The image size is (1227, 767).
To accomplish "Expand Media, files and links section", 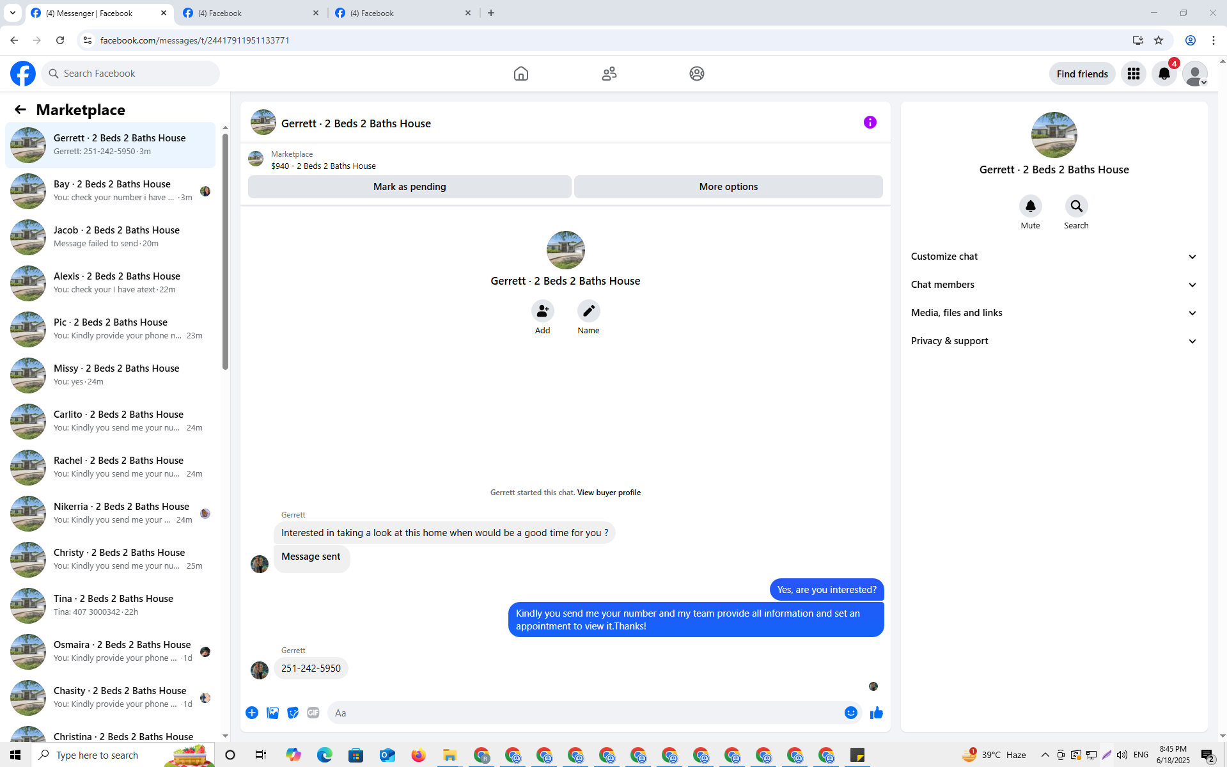I will pos(1054,313).
